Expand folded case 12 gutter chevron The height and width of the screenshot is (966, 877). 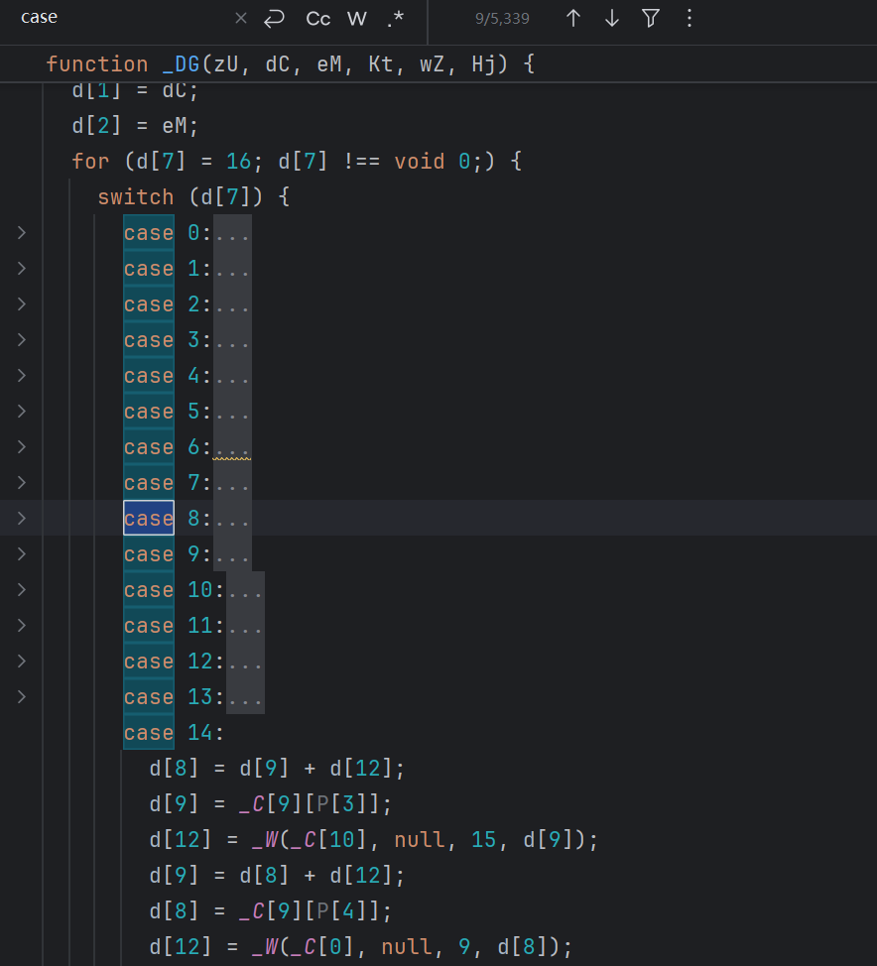(22, 662)
